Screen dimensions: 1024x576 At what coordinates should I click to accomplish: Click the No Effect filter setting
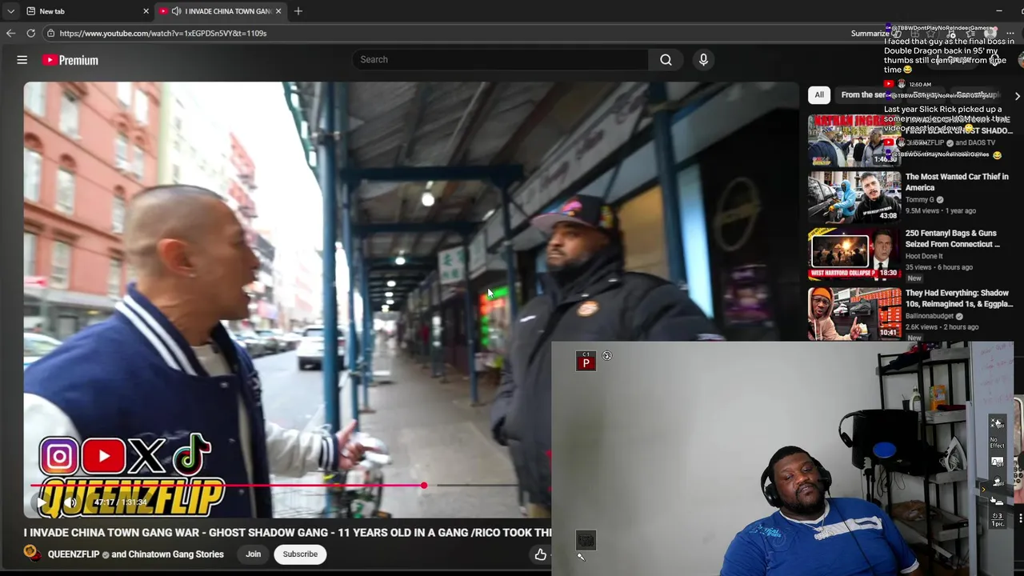tap(997, 442)
